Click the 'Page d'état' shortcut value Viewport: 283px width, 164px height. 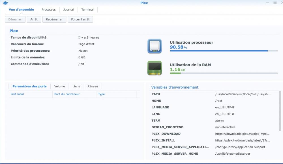coord(86,44)
